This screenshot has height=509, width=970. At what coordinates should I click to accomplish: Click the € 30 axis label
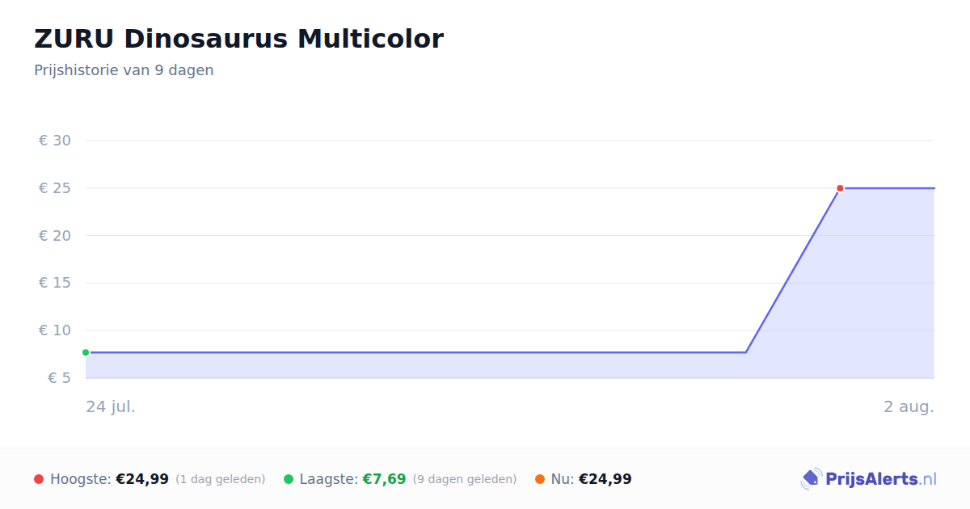pyautogui.click(x=55, y=141)
